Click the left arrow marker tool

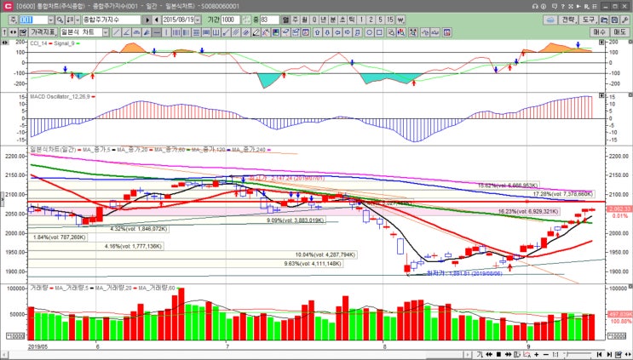pyautogui.click(x=337, y=32)
